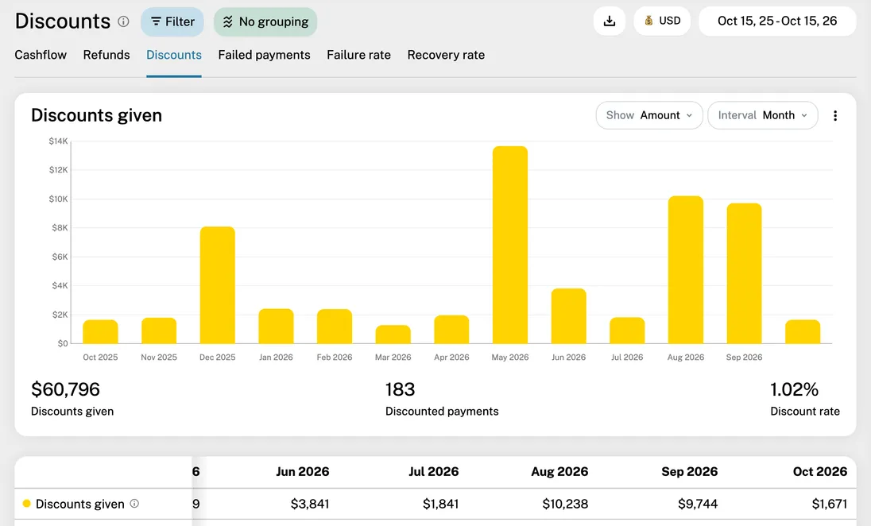The width and height of the screenshot is (871, 526).
Task: Click the Sep 2026 bar in chart
Action: pyautogui.click(x=745, y=273)
